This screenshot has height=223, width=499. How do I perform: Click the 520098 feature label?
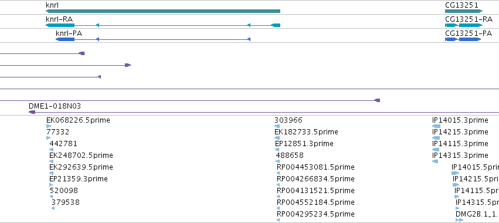click(x=64, y=191)
